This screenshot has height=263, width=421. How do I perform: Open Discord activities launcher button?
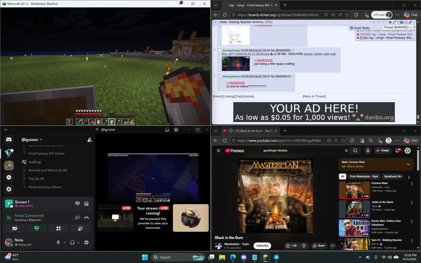click(59, 228)
